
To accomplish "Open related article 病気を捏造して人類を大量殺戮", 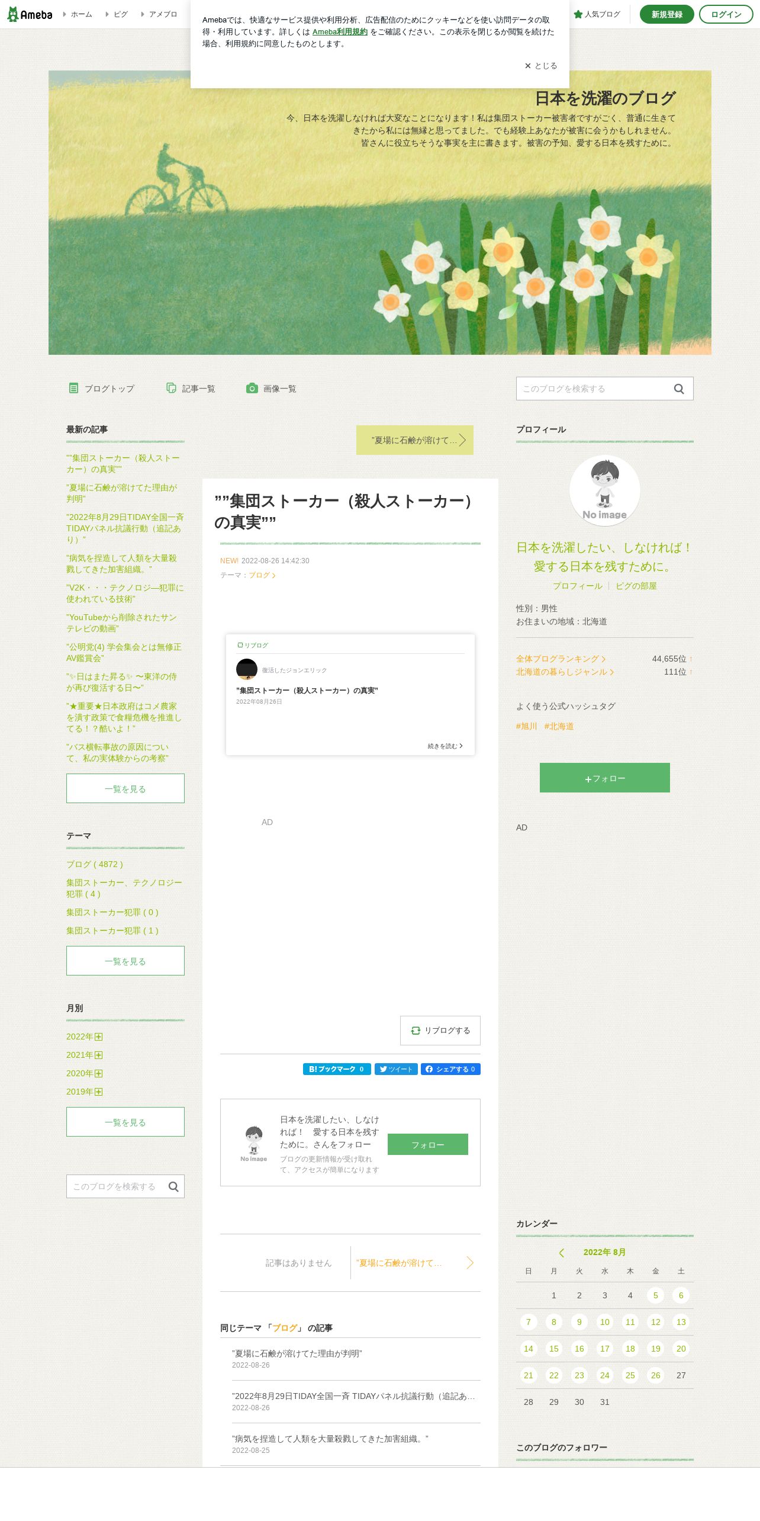I will point(330,1439).
